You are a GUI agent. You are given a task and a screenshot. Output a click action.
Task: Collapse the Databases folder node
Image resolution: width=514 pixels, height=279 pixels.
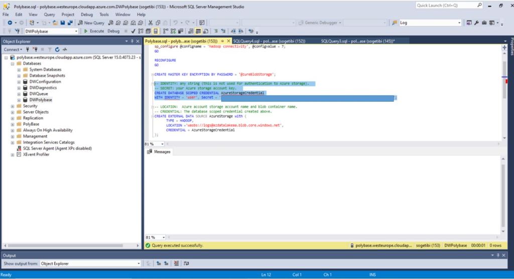point(13,64)
